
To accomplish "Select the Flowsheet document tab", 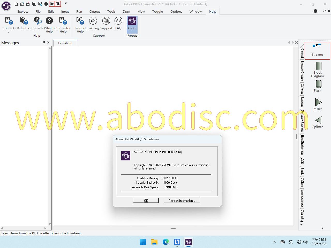I will (65, 43).
